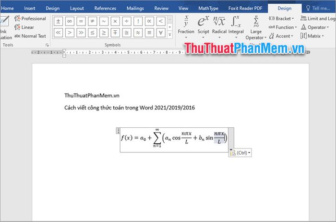Open the Foxit Reader PDF tab
This screenshot has height=222, width=336.
pyautogui.click(x=245, y=8)
